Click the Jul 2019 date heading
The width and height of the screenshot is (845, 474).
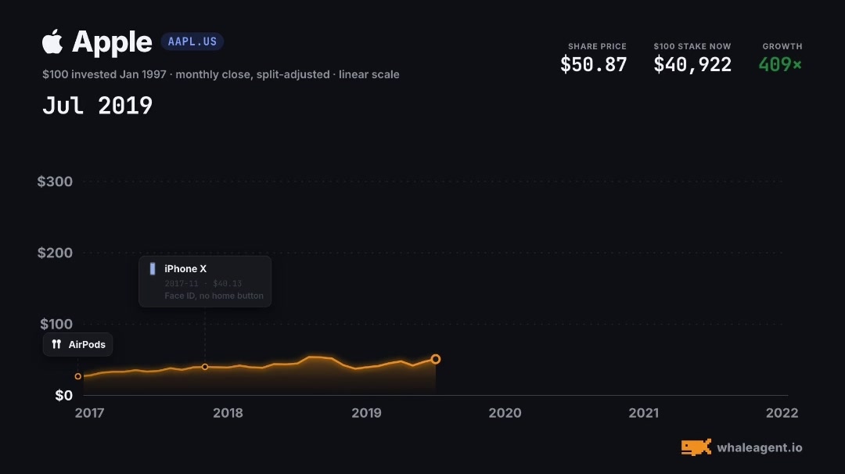[x=98, y=106]
